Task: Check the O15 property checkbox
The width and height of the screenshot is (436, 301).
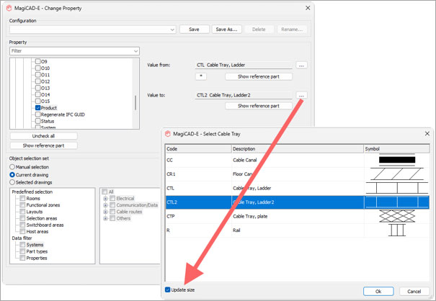Action: [38, 101]
